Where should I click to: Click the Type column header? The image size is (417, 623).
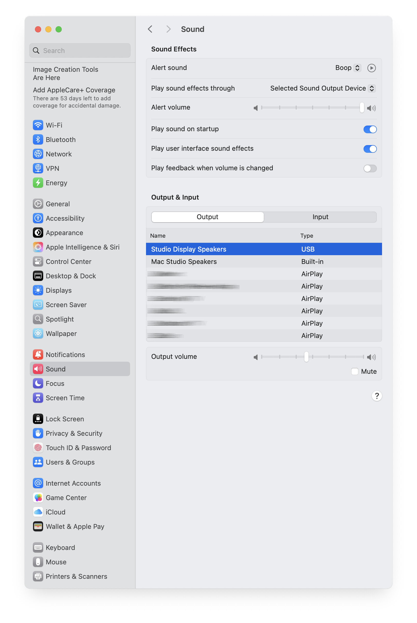[307, 236]
